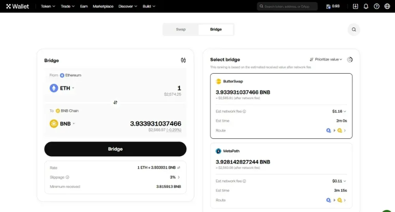
Task: Click the sort icon beside Prioritize value
Action: [312, 59]
